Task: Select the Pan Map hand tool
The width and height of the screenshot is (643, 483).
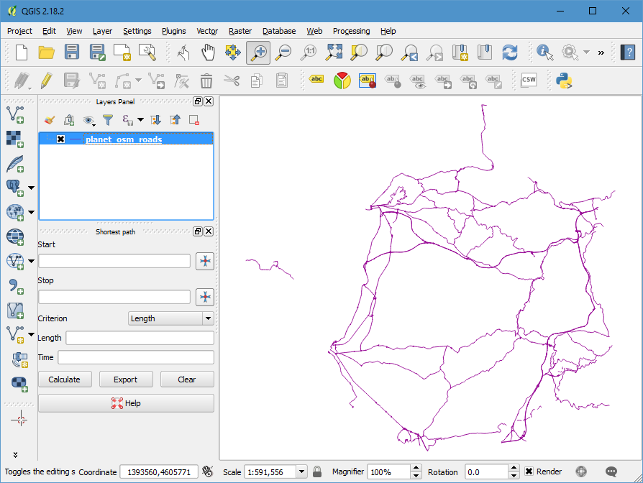Action: click(208, 52)
